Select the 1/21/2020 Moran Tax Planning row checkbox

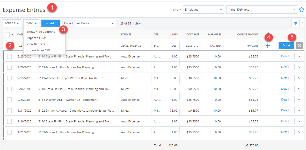9,132
